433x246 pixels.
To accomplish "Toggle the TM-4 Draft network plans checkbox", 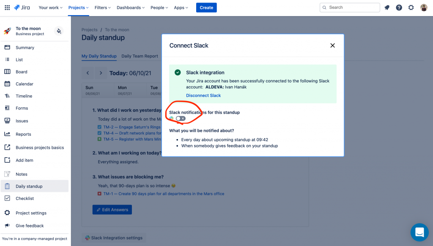I will (99, 133).
